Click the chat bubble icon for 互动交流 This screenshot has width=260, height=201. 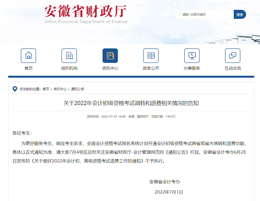click(232, 56)
